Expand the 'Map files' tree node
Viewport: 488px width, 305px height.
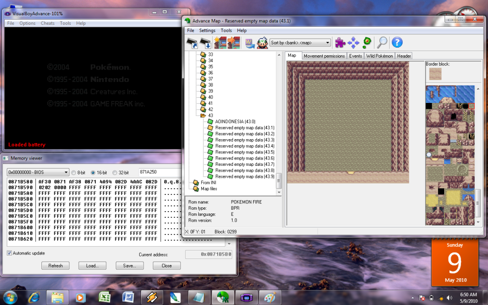tap(196, 189)
